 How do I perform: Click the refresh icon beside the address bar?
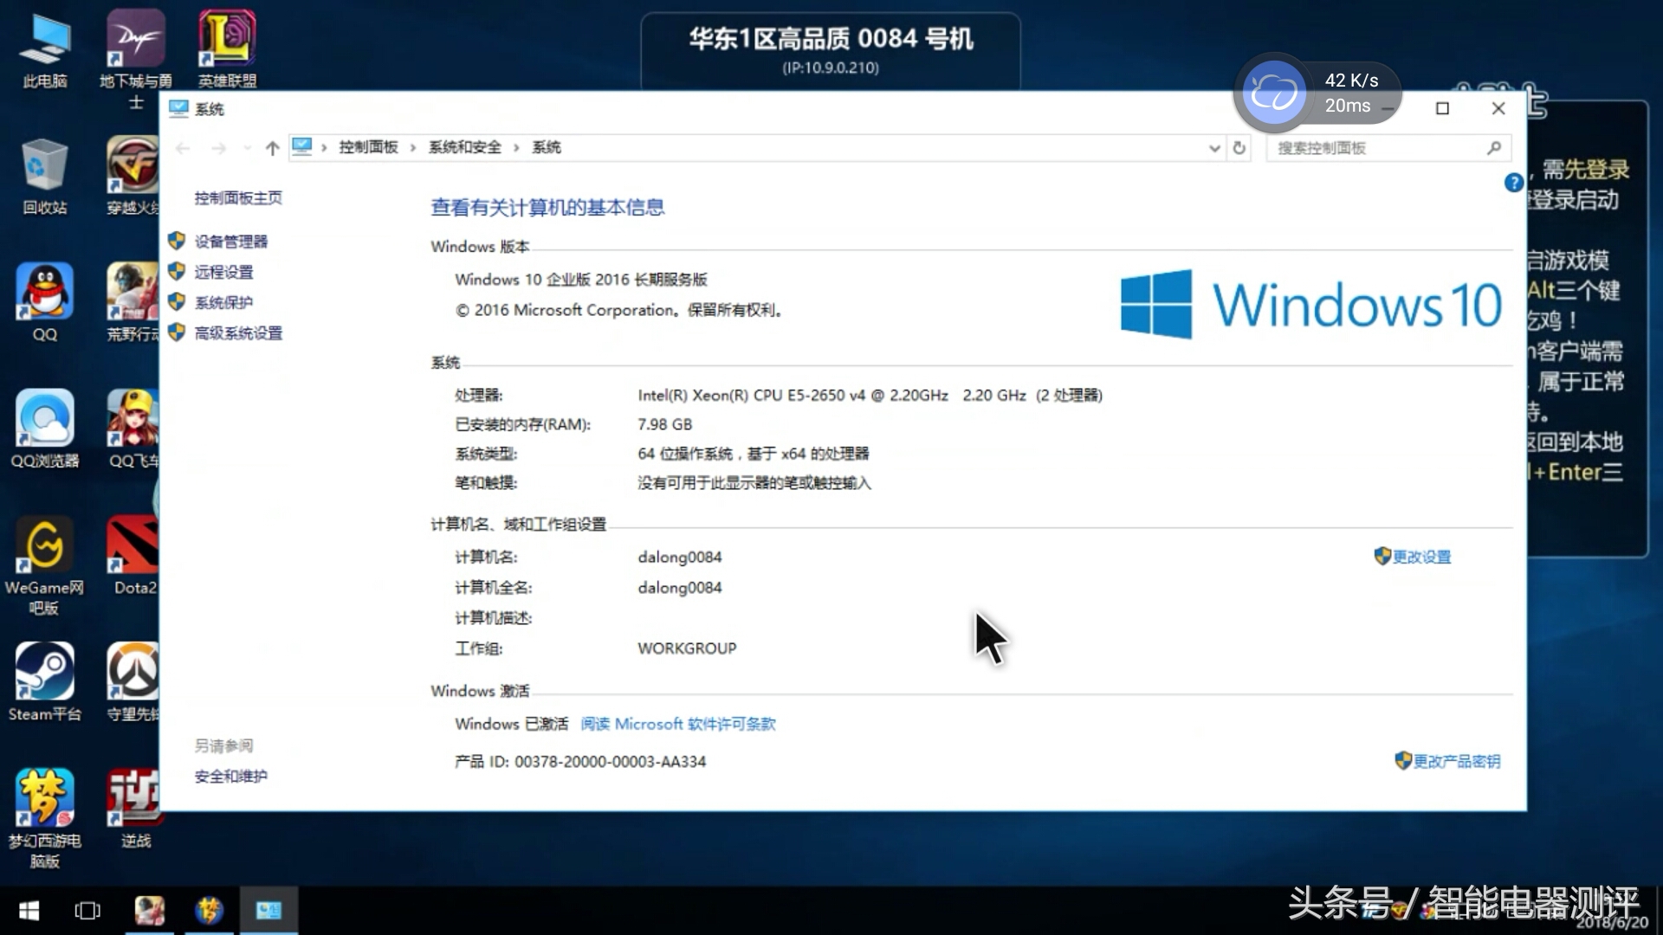pos(1239,148)
